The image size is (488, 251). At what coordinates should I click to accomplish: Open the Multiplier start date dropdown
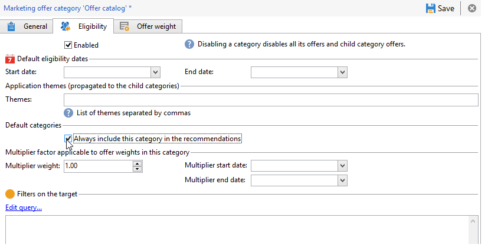click(x=342, y=166)
